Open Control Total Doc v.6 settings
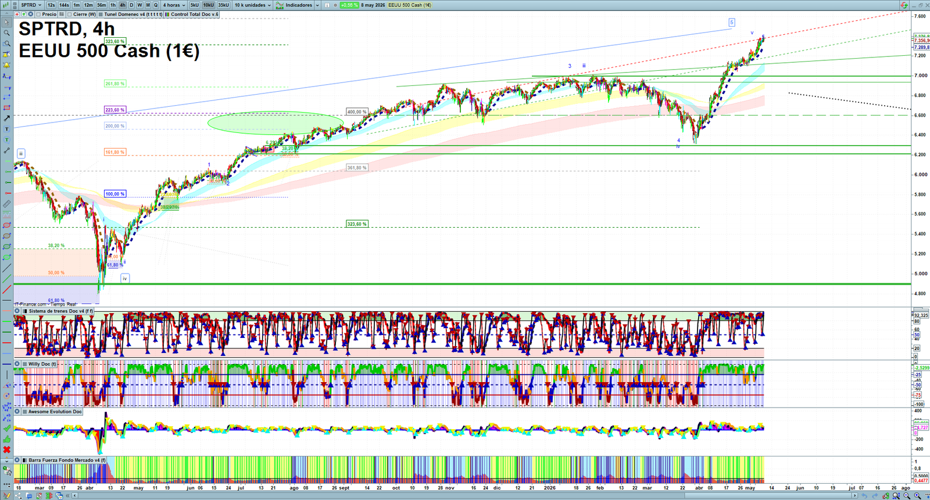This screenshot has width=930, height=500. [x=195, y=15]
